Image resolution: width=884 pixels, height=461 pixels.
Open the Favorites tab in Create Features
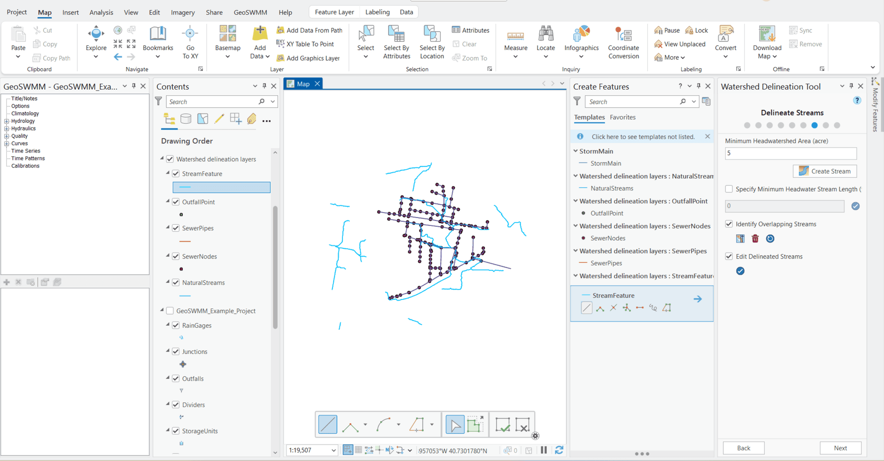(622, 117)
